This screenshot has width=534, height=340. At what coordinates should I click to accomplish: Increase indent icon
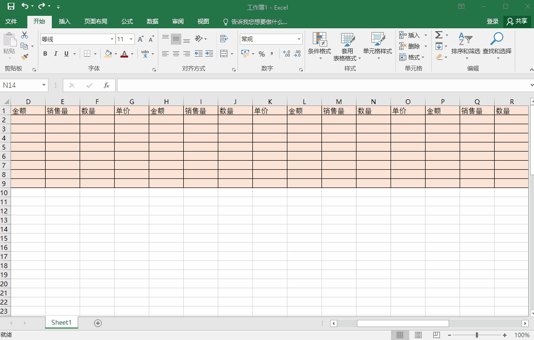(209, 54)
